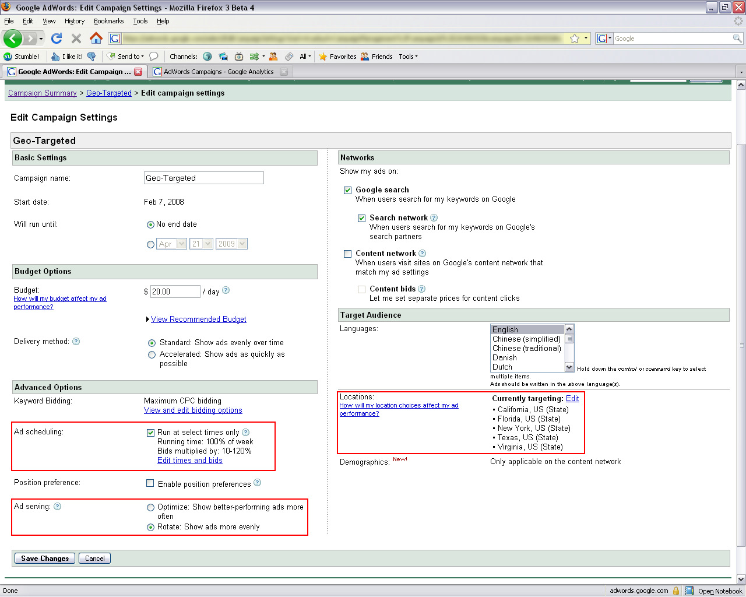Select the video TV channel icon
746x597 pixels.
click(x=239, y=57)
